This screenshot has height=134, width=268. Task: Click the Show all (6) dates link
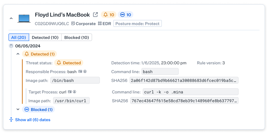pos(33,120)
